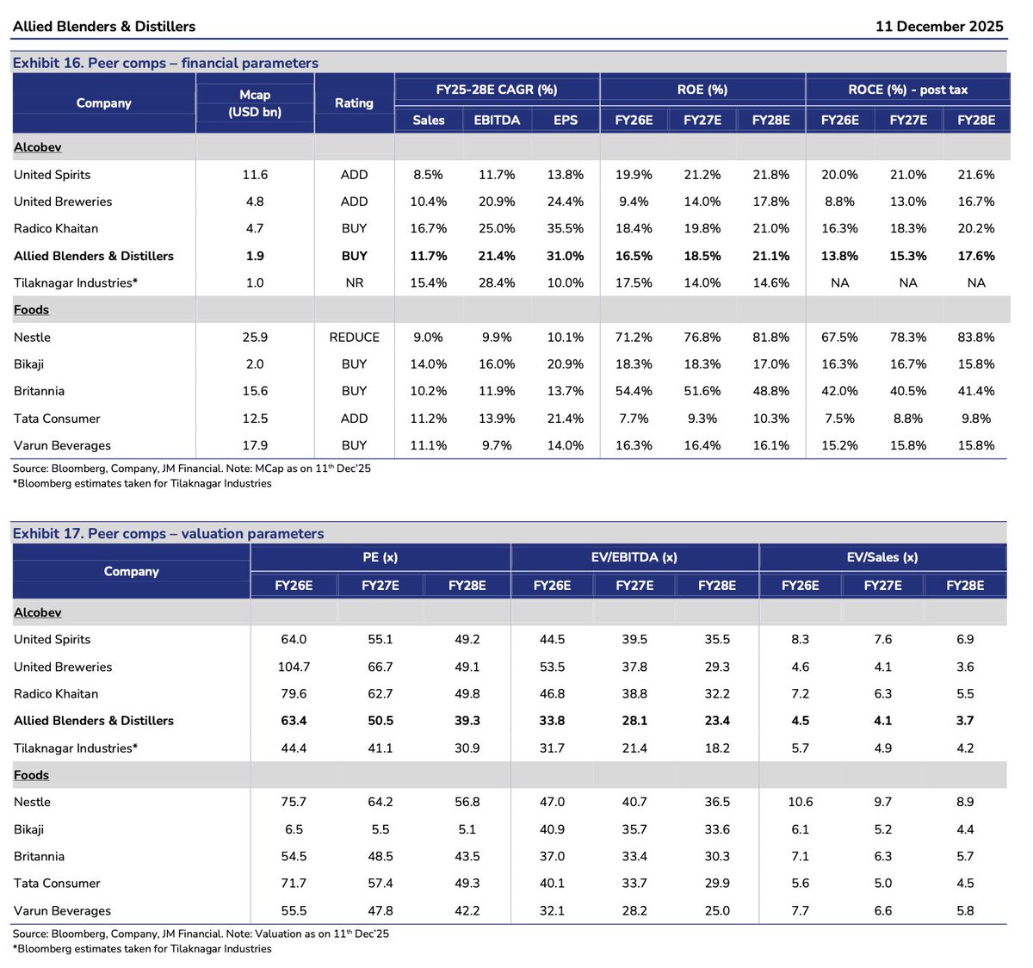The height and width of the screenshot is (968, 1033).
Task: Click 'Foods' section label in Exhibit 17
Action: [x=31, y=775]
